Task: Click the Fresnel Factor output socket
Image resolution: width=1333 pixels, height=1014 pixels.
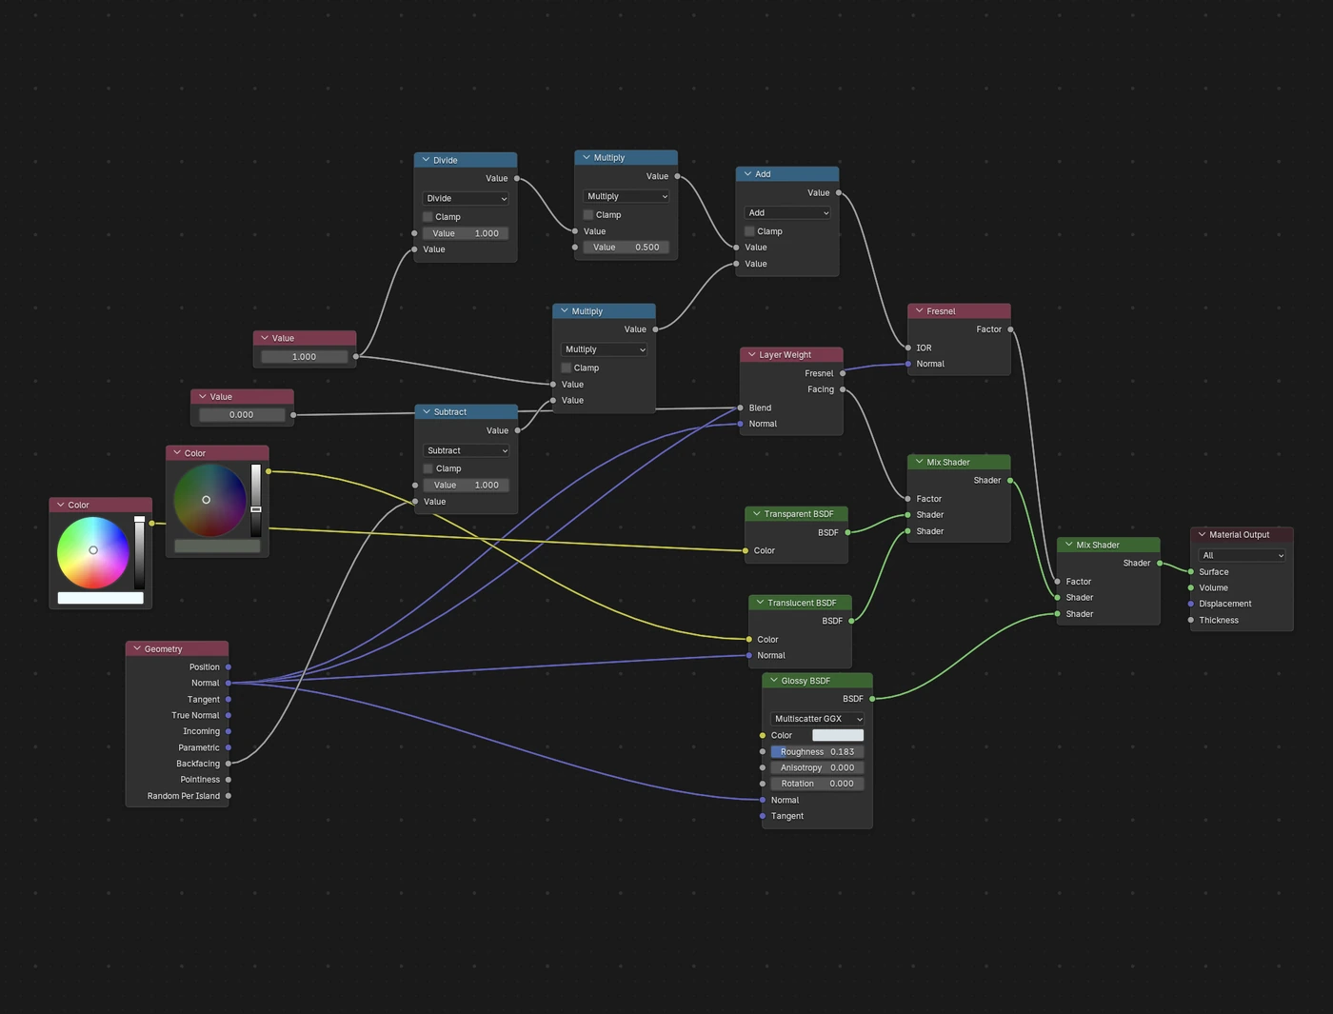Action: tap(1010, 329)
